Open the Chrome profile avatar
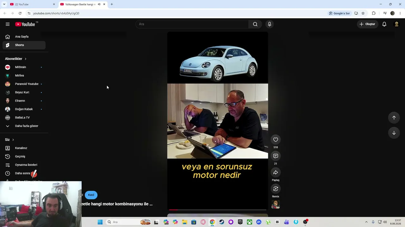Viewport: 405px width, 227px height. (x=393, y=13)
